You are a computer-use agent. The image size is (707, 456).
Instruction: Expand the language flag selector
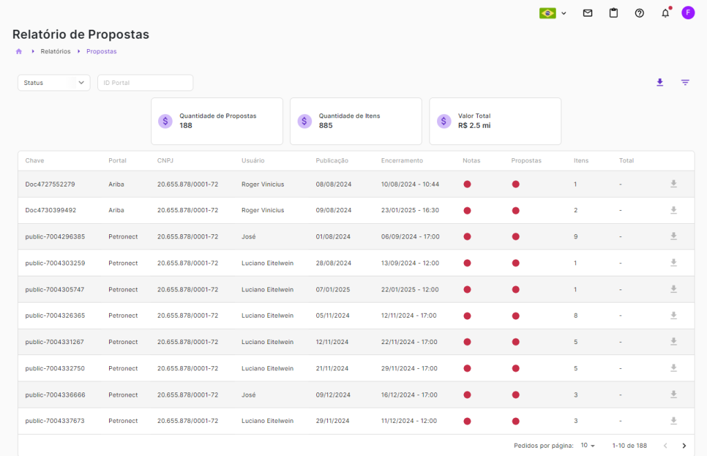click(x=553, y=13)
